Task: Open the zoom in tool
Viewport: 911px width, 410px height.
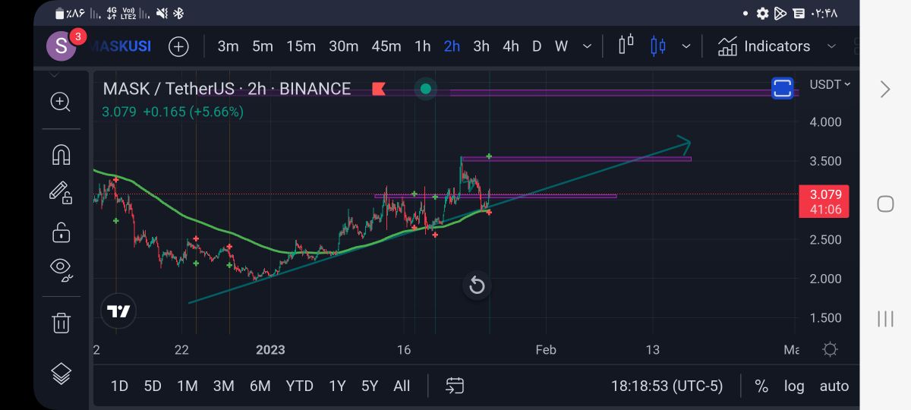Action: coord(60,102)
